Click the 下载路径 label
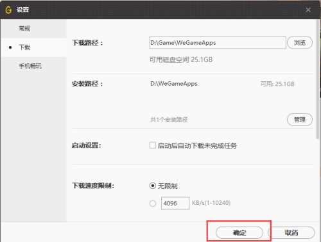The height and width of the screenshot is (242, 321). click(87, 43)
